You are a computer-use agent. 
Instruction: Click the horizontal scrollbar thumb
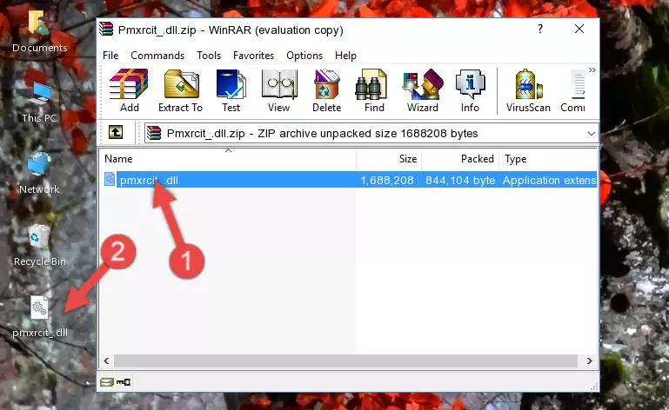345,360
